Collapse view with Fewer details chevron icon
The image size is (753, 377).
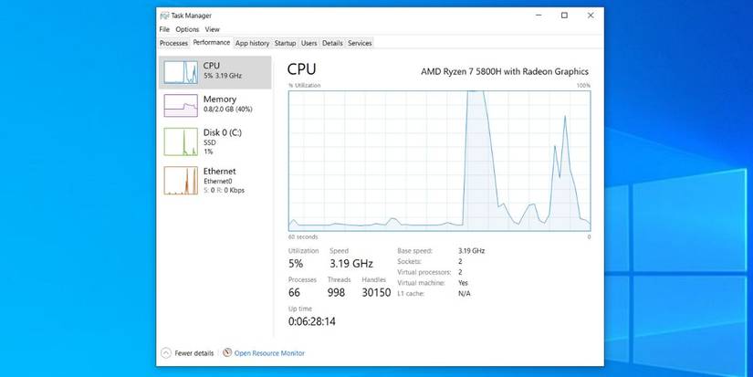(165, 352)
